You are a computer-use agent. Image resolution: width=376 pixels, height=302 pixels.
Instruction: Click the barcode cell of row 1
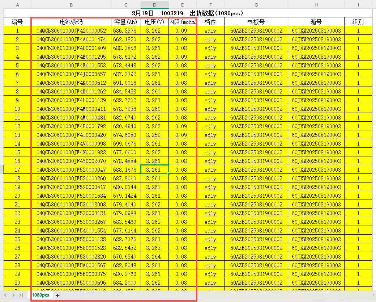point(71,30)
